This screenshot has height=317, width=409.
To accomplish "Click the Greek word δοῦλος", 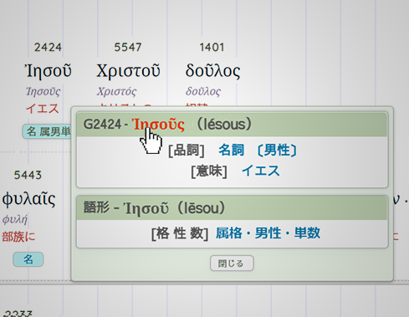I will [212, 71].
